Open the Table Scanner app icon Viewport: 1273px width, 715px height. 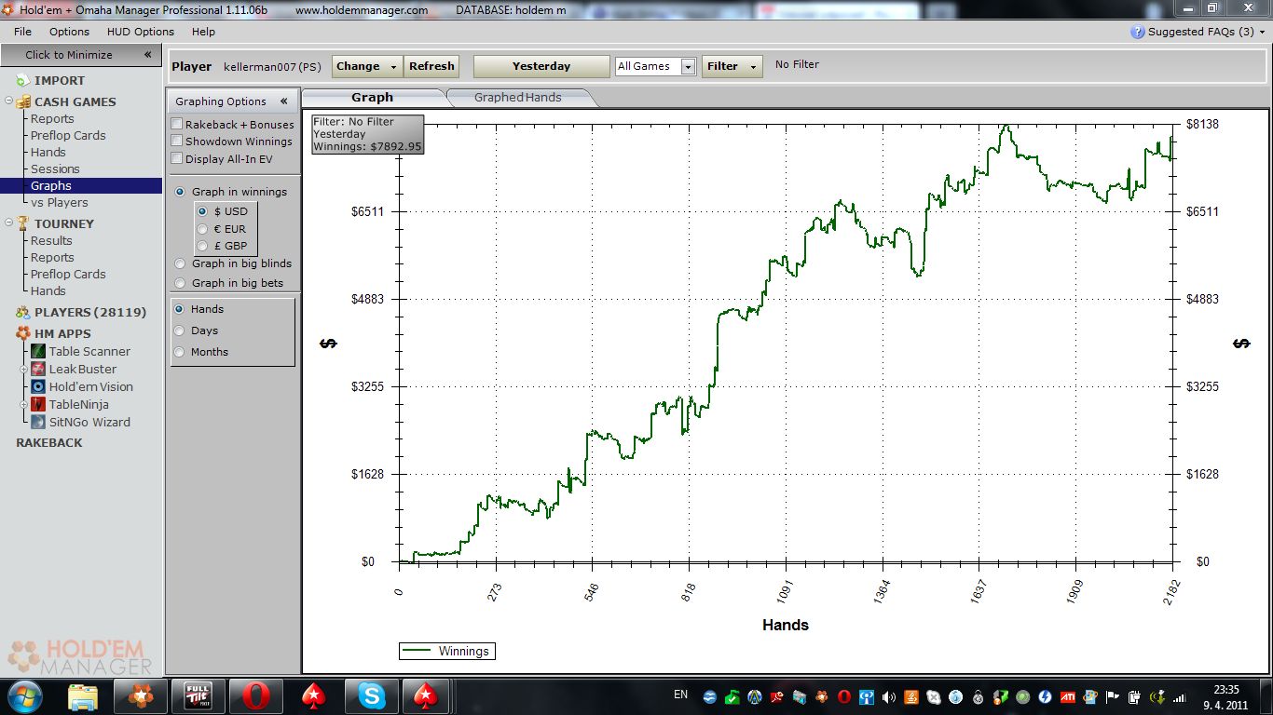(38, 351)
